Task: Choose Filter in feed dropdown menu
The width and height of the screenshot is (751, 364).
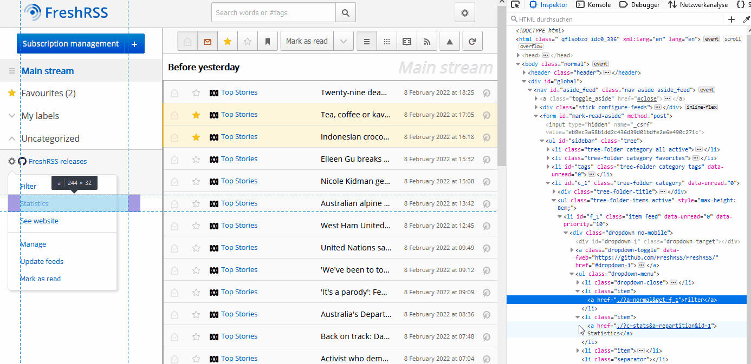Action: pyautogui.click(x=28, y=186)
